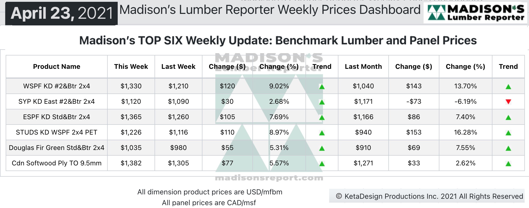Click the Weekly Prices Dashboard title
529x208 pixels.
[270, 10]
